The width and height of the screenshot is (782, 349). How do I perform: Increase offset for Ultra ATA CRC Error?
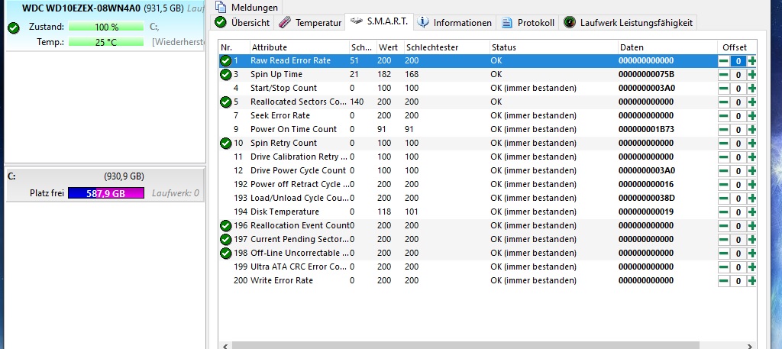751,267
